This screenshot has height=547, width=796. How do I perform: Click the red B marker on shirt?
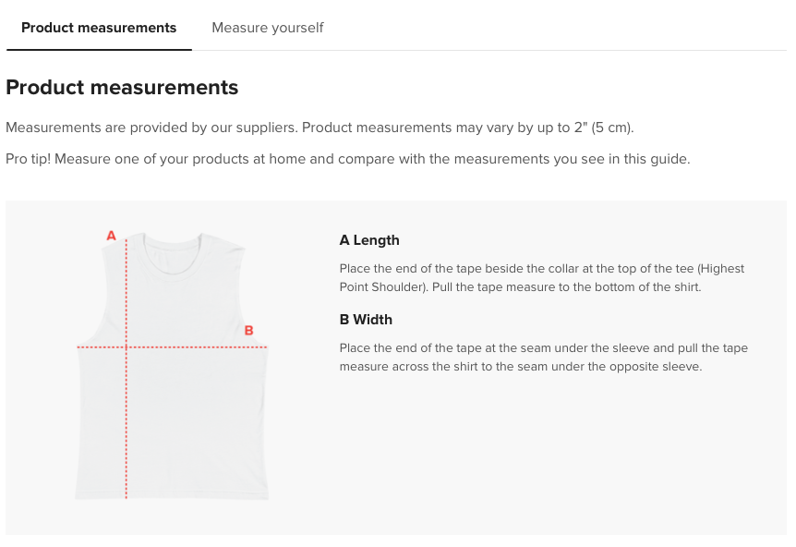coord(248,330)
